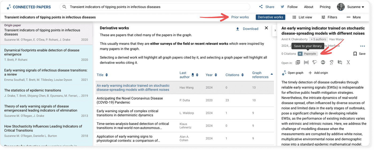Open paper via DOI icon
Viewport: 374px width, 150px height.
click(323, 63)
